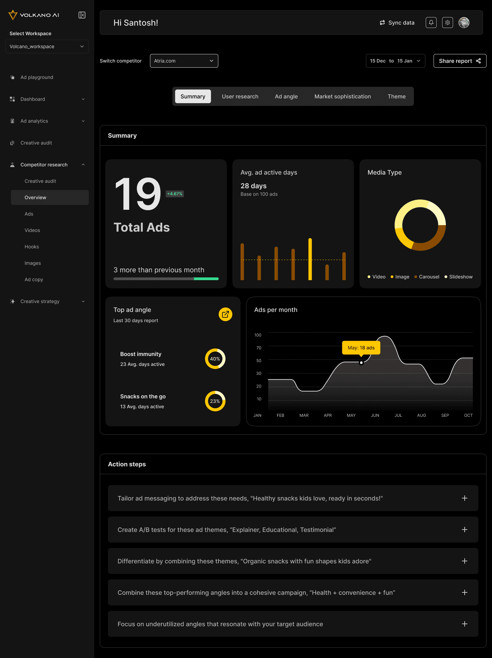Open Top ad angle external link icon
The width and height of the screenshot is (492, 658).
click(x=225, y=314)
